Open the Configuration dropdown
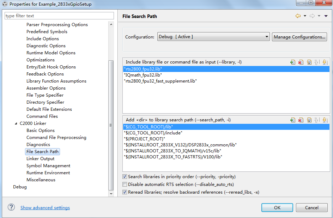 click(x=213, y=37)
